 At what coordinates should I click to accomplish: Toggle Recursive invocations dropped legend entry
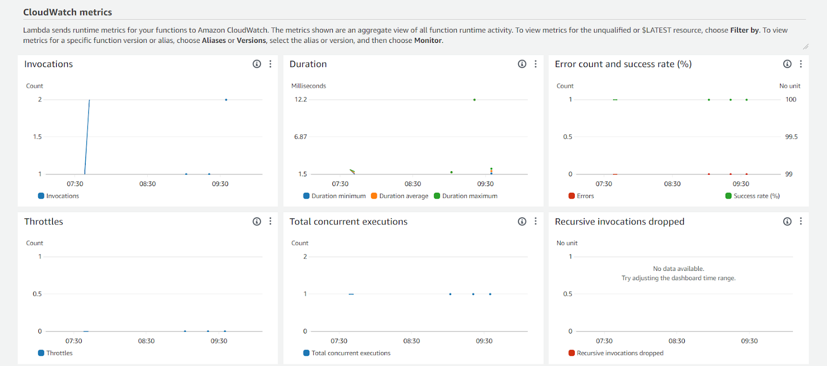coord(616,353)
